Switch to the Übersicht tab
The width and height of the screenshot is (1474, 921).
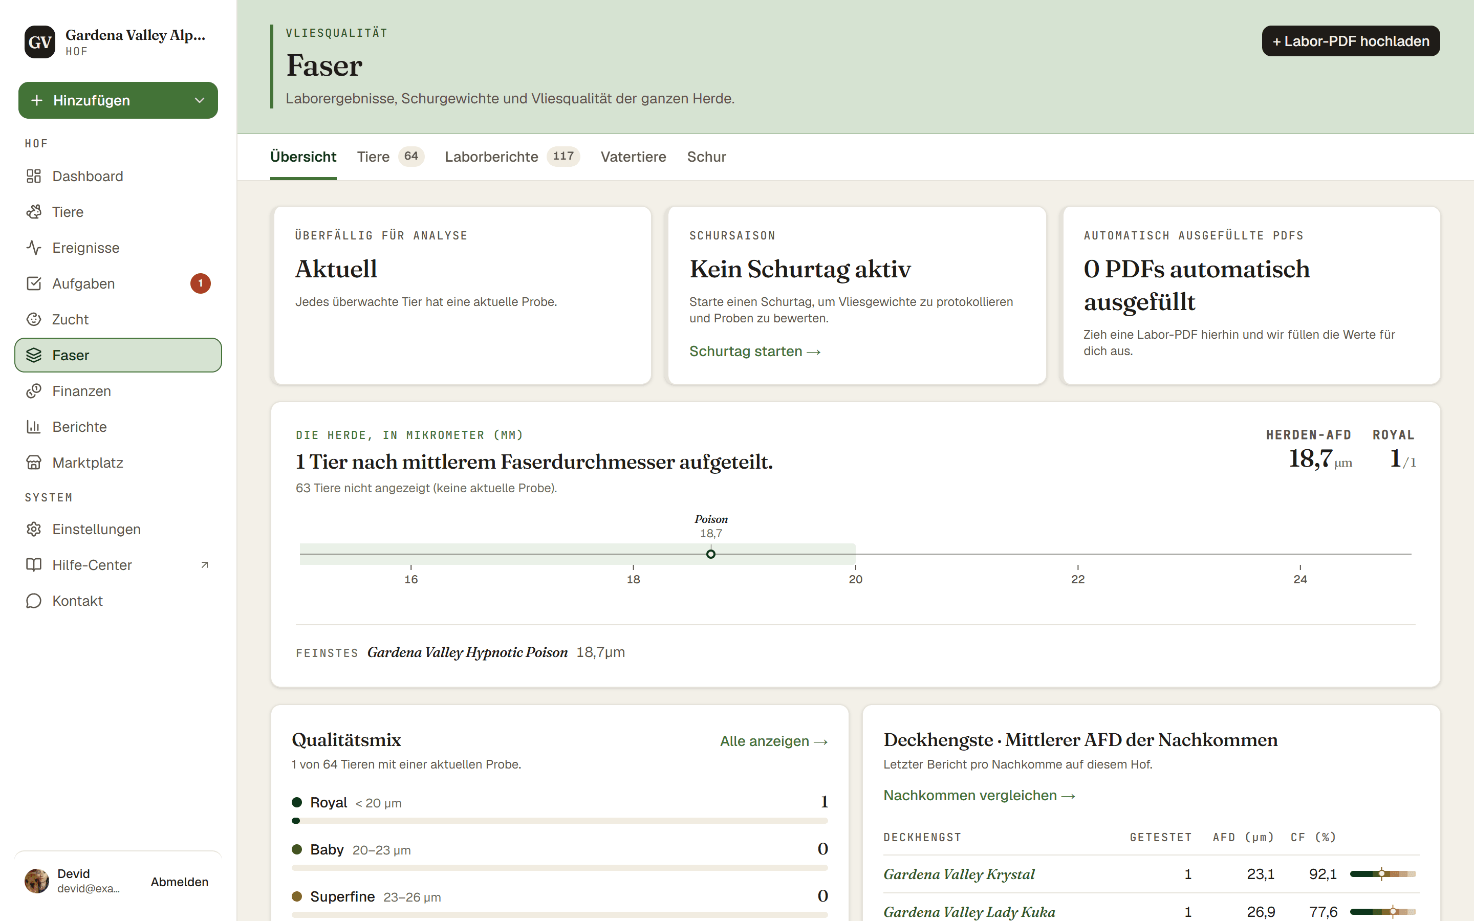click(302, 157)
